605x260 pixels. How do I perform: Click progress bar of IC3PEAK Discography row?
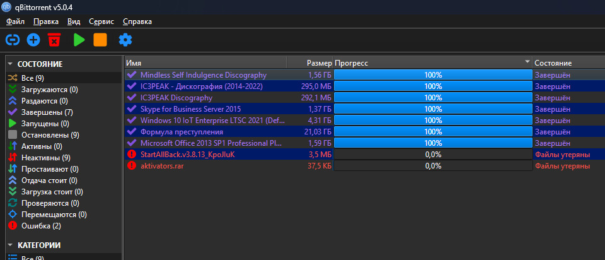click(x=433, y=97)
